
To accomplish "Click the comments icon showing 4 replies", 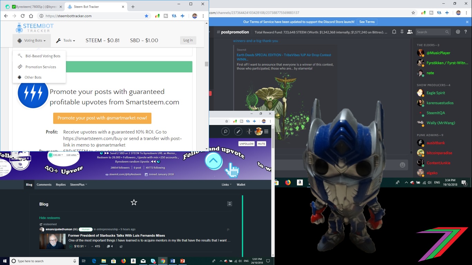I will pyautogui.click(x=110, y=246).
